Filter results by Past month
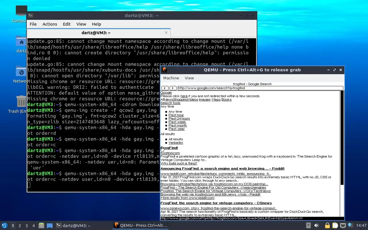 pos(178,125)
